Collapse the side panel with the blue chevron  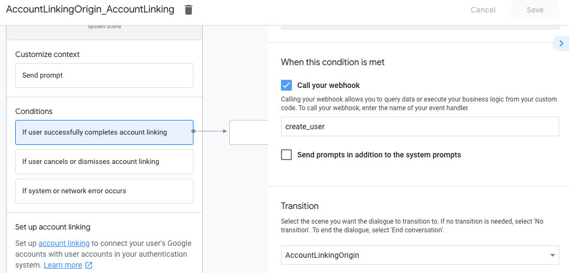pyautogui.click(x=561, y=43)
